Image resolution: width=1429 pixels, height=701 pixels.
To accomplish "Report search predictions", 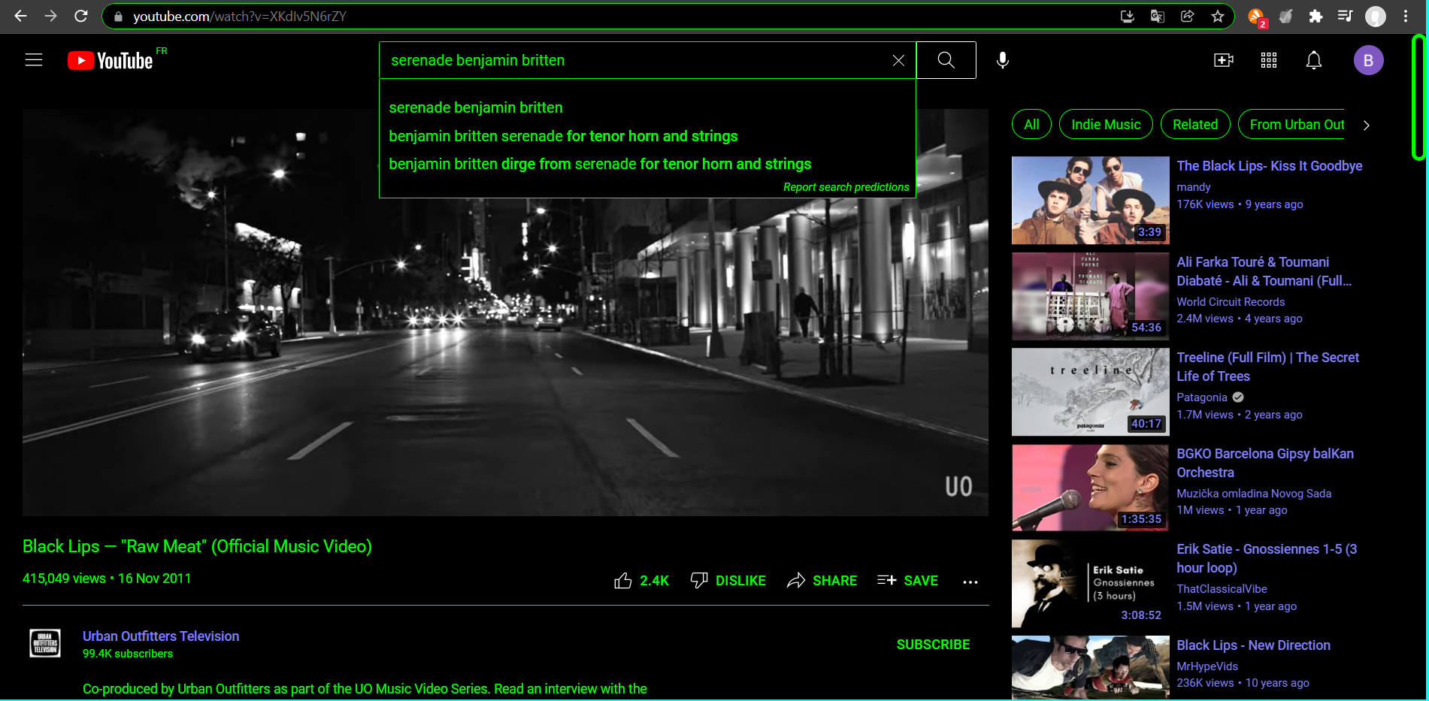I will click(x=846, y=187).
